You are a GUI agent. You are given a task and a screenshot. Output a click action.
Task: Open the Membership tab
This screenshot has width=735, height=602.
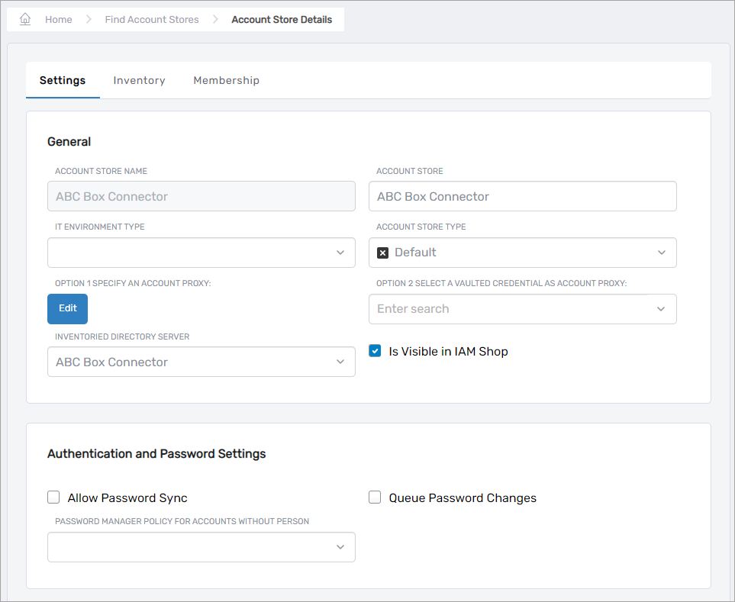226,80
